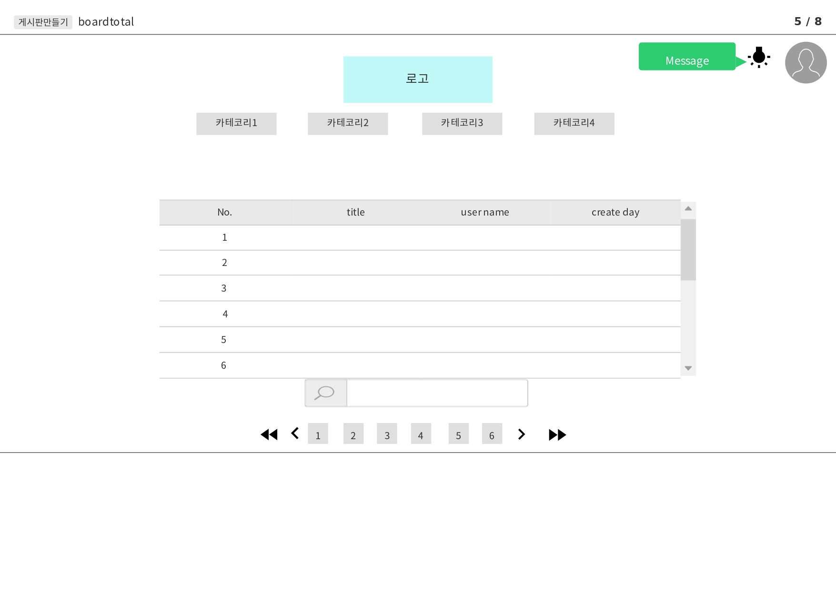The height and width of the screenshot is (590, 836).
Task: Open the 카테코리2 category
Action: 348,123
